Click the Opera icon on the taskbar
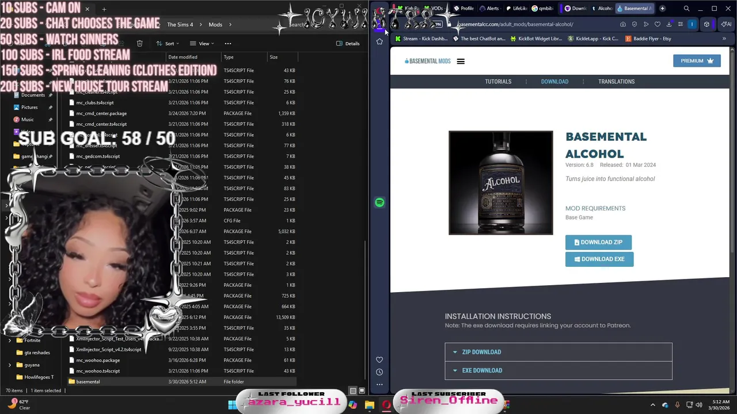Viewport: 737px width, 414px height. pyautogui.click(x=386, y=405)
